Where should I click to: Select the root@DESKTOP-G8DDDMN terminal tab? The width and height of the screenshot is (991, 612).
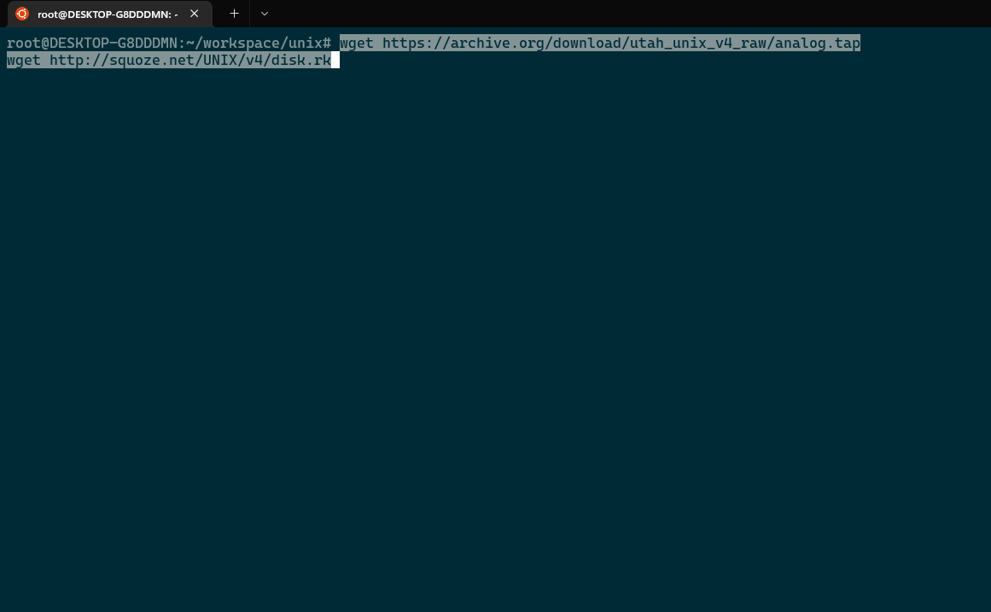pyautogui.click(x=110, y=14)
